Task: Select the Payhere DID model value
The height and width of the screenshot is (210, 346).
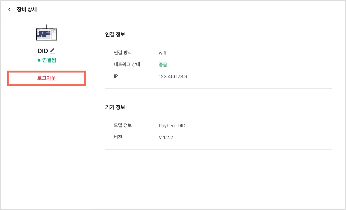Action: coord(172,126)
